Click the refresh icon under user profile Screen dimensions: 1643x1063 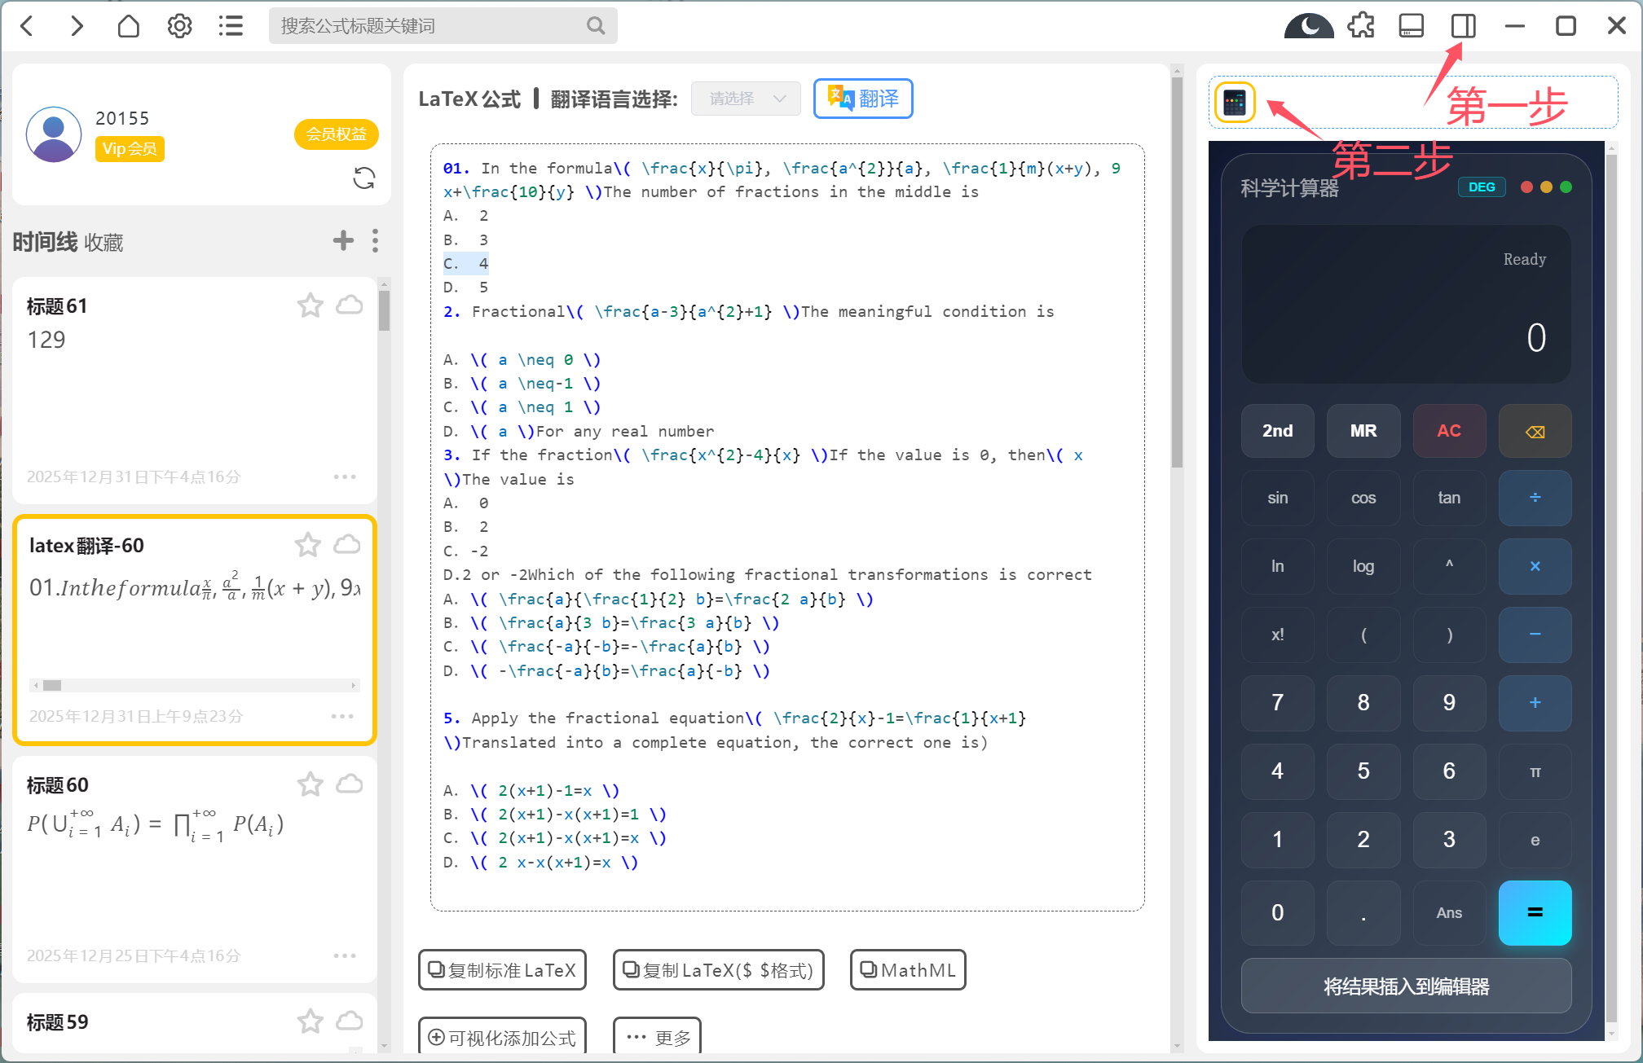click(x=363, y=178)
